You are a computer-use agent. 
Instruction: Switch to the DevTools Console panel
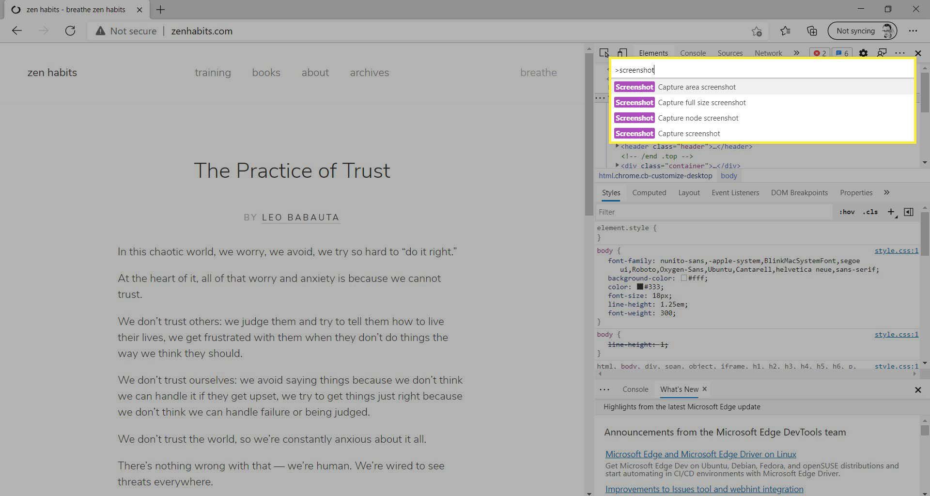tap(693, 53)
